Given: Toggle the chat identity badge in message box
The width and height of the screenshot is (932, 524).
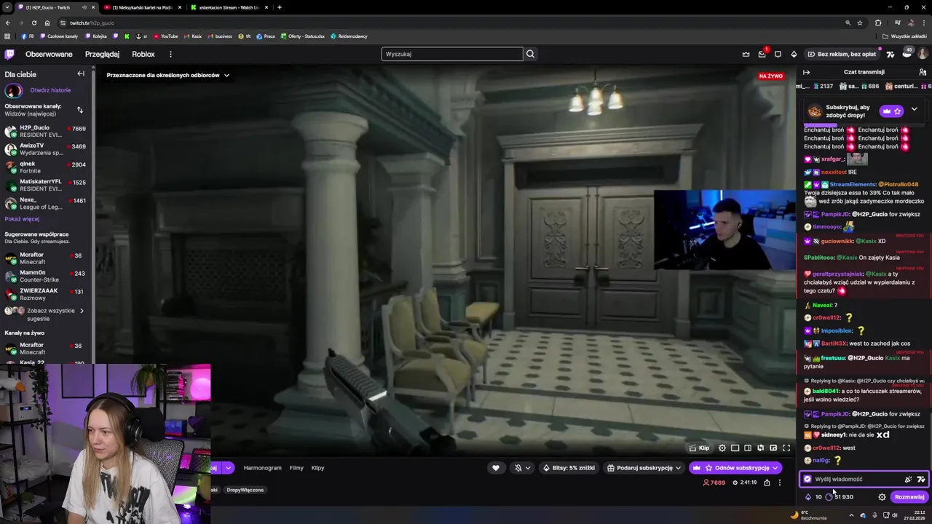Looking at the screenshot, I should [x=807, y=479].
